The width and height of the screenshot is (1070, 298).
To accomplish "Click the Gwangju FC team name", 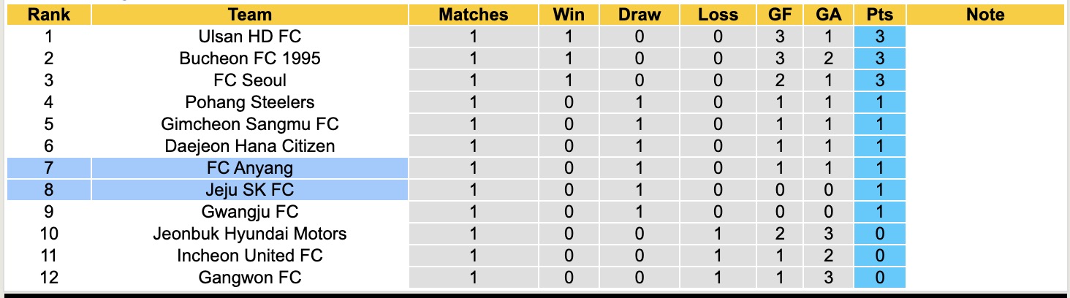I will pos(249,212).
